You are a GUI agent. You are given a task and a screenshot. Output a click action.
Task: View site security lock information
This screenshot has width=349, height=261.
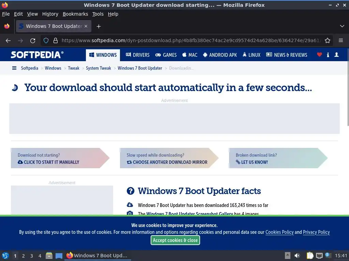[x=56, y=41]
